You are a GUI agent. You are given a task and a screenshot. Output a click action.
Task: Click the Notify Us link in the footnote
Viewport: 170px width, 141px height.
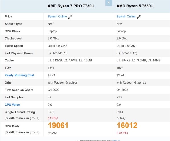pos(116,140)
